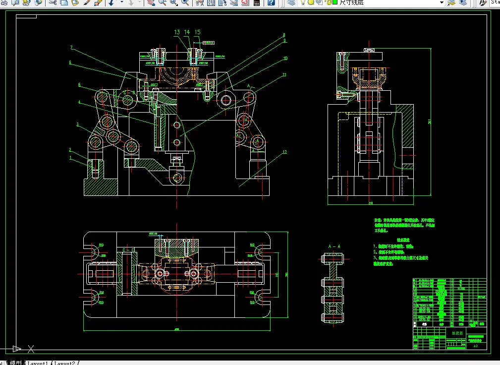Select the balloon number 10 label
The image size is (500, 365).
[285, 58]
